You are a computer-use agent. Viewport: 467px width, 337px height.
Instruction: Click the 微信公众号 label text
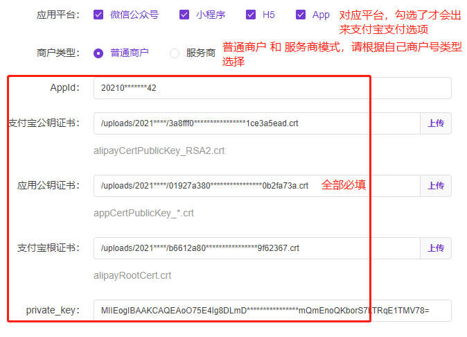pyautogui.click(x=134, y=15)
